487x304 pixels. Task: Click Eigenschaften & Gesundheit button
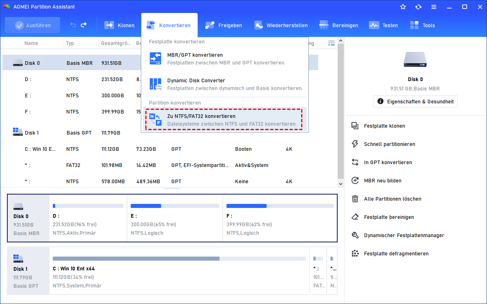tap(415, 101)
